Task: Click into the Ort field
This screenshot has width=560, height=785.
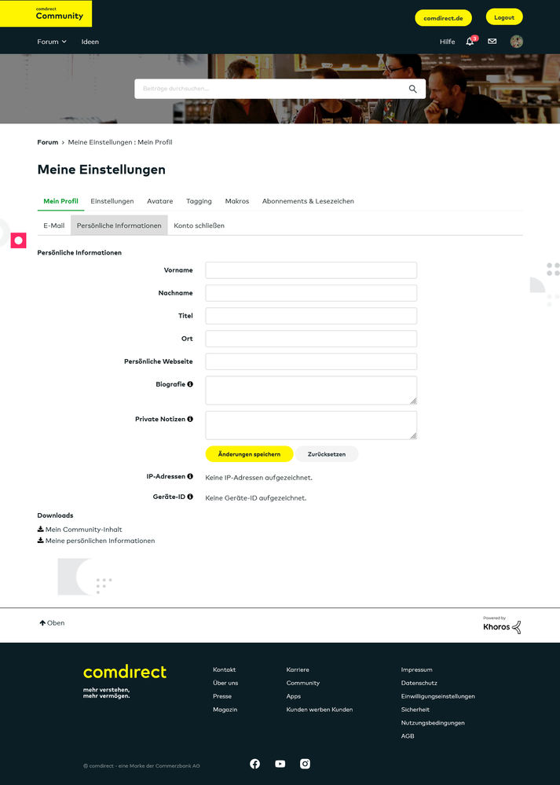Action: (x=311, y=339)
